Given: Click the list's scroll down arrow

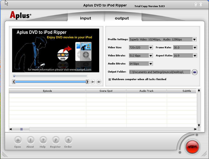Looking at the screenshot, I should click(199, 125).
